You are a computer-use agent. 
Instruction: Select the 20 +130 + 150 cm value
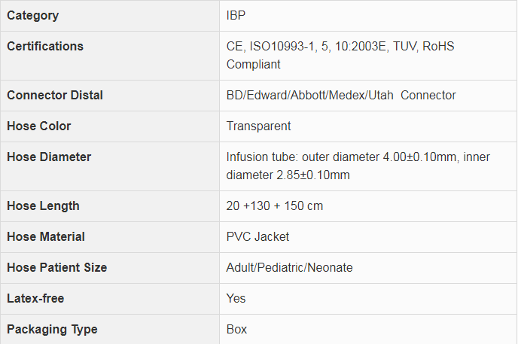coord(275,205)
